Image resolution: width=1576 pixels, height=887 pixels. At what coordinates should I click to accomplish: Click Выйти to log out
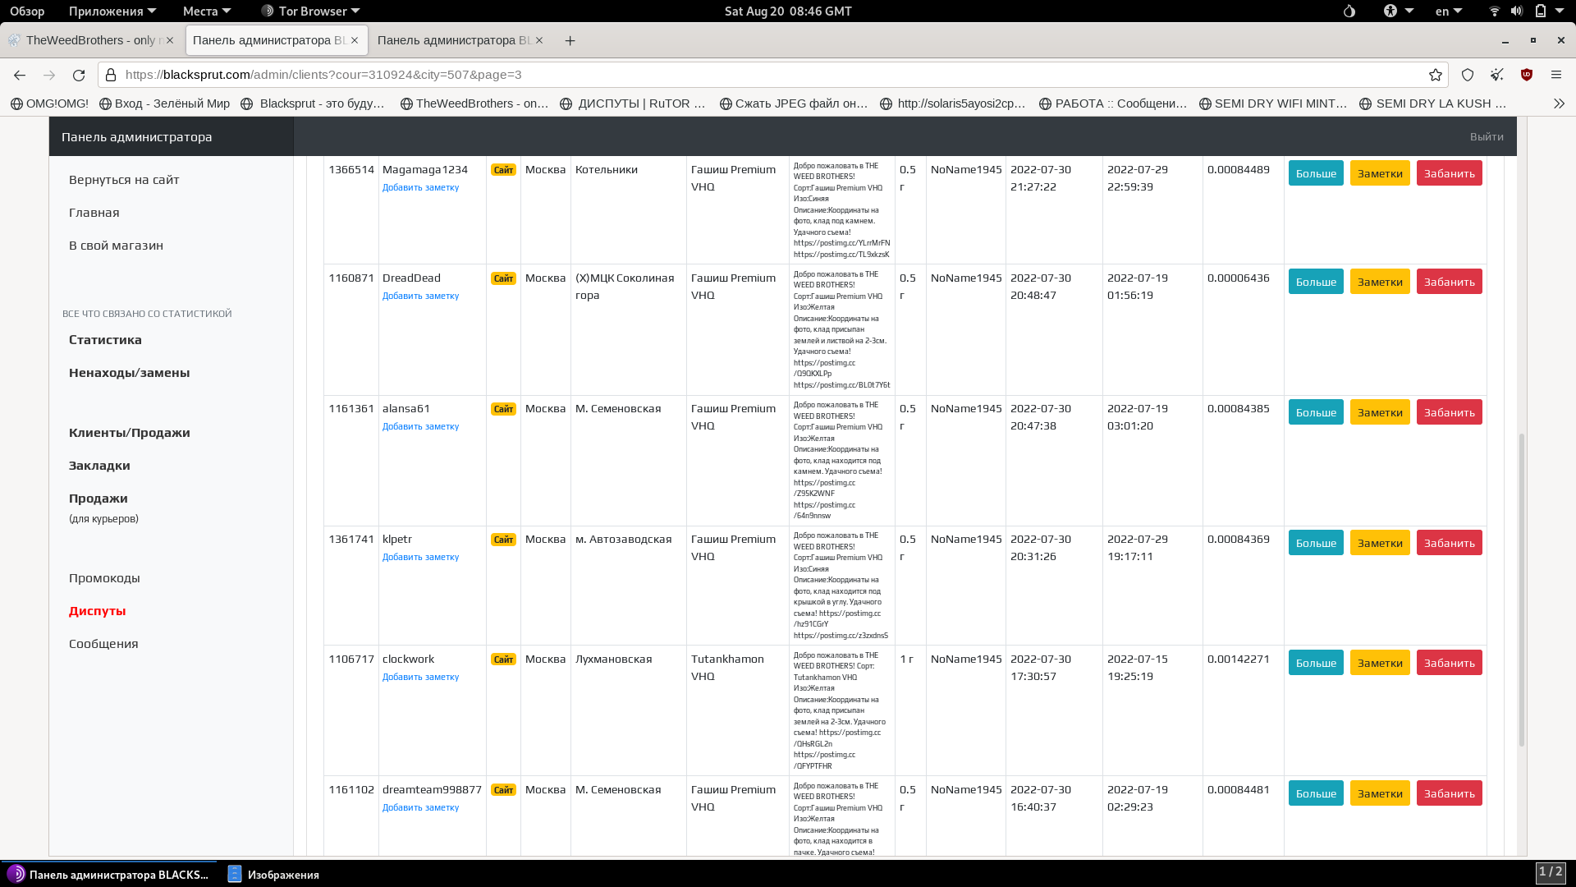[1487, 137]
